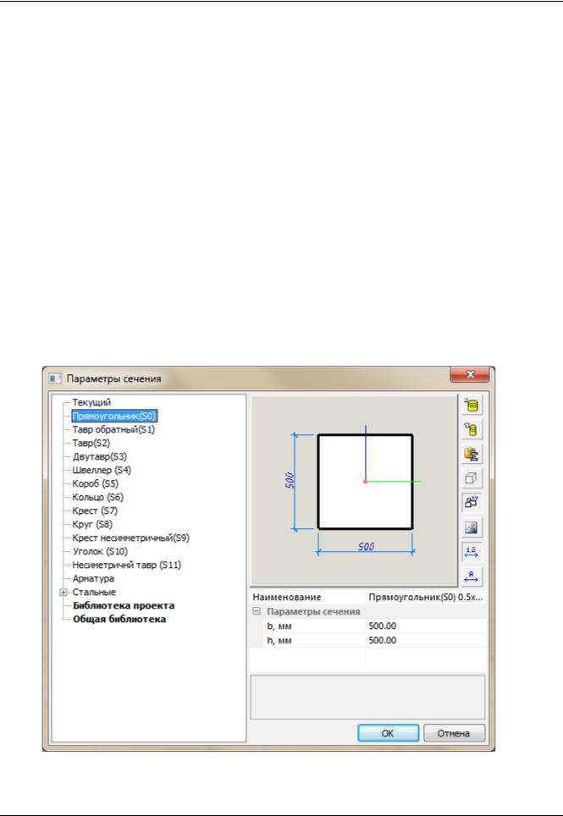Click the horizontal 500 dimension in preview
This screenshot has height=816, width=563.
coord(366,547)
